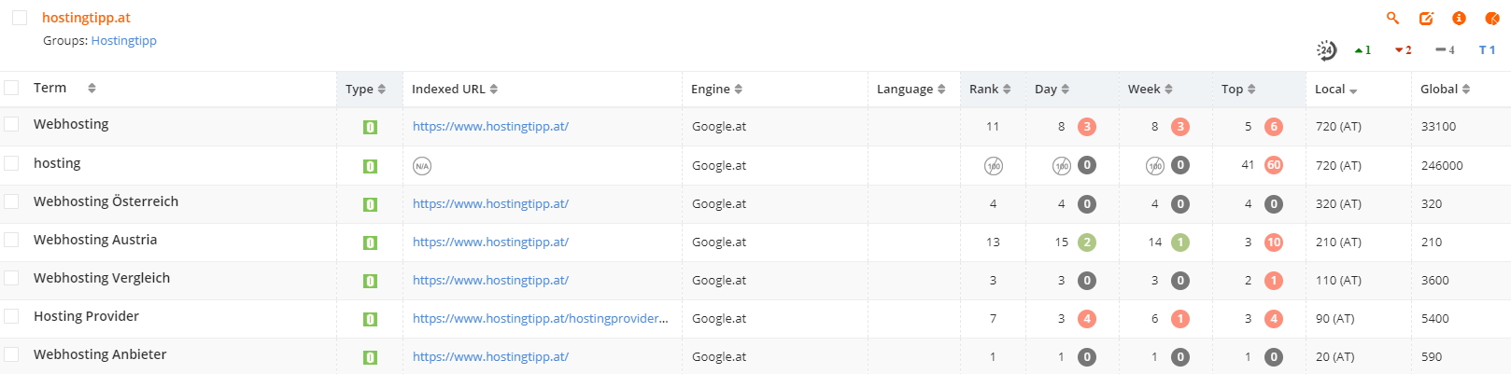Click the red Day change badge 4 for Hosting Provider
The image size is (1511, 374).
[x=1087, y=319]
